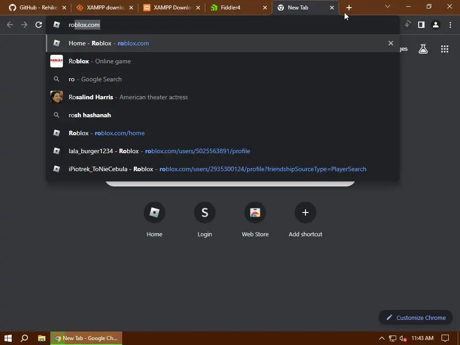Click the Add shortcut button
This screenshot has height=345, width=460.
point(305,219)
